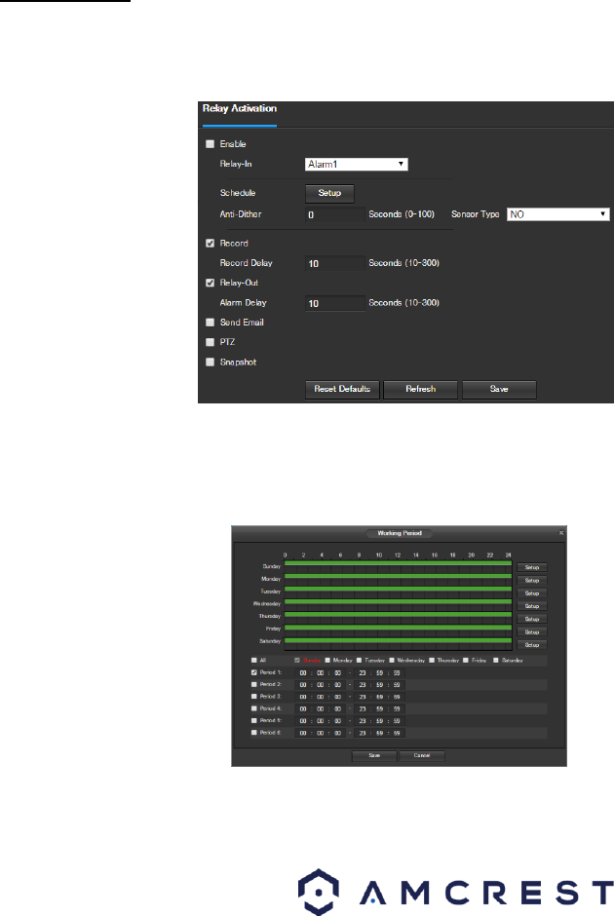Open Setup for the Monday row
This screenshot has width=614, height=916.
click(531, 580)
